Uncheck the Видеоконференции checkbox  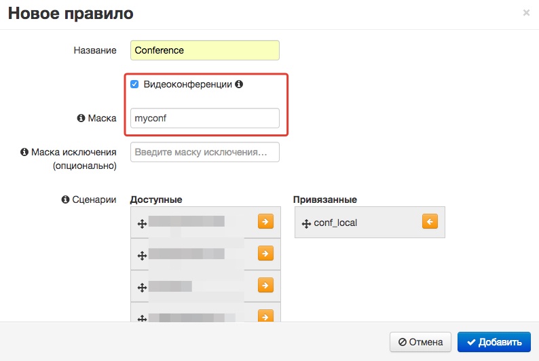pos(134,85)
